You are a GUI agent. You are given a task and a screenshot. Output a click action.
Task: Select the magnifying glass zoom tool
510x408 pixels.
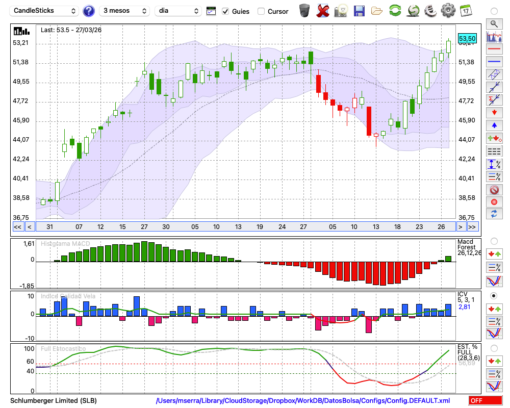coord(494,24)
